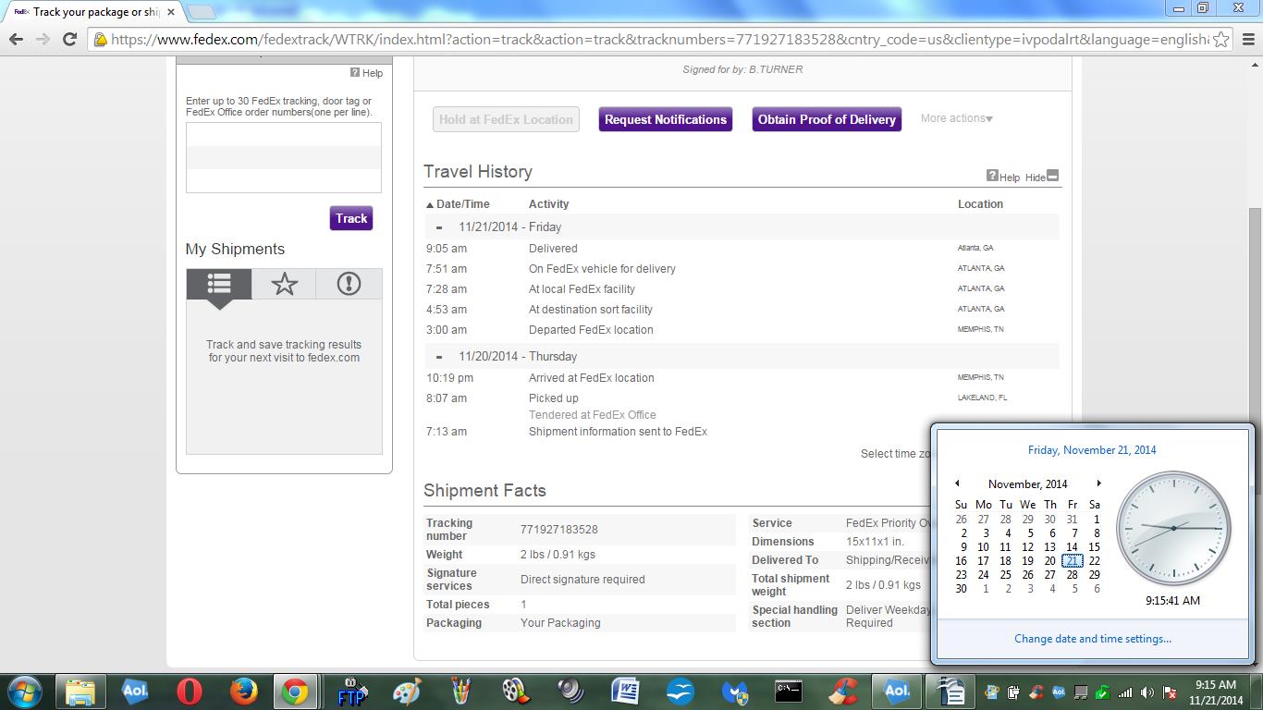Open the film reel media taskbar icon
The height and width of the screenshot is (710, 1263).
(x=516, y=692)
